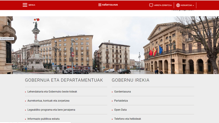The height and width of the screenshot is (123, 219).
Task: Click red arrow beside Telefono eta helbideak
Action: pyautogui.click(x=112, y=119)
